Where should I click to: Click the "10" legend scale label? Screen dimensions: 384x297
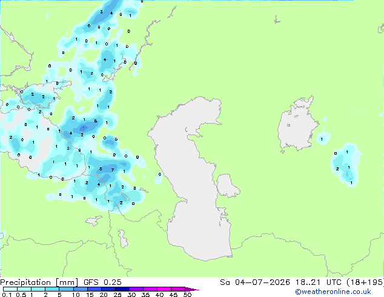(76, 295)
